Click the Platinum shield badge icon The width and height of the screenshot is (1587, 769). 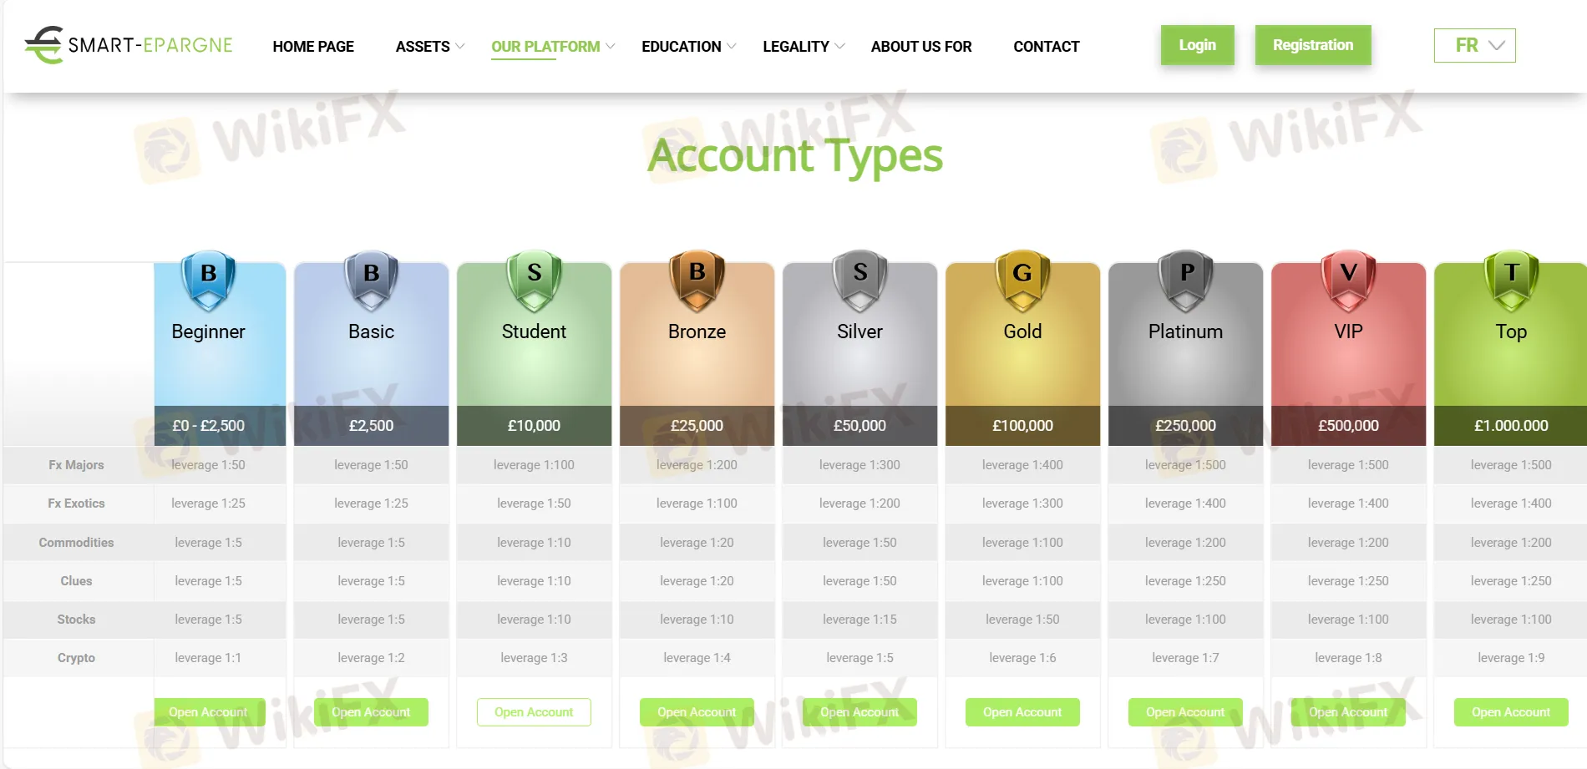(1185, 280)
